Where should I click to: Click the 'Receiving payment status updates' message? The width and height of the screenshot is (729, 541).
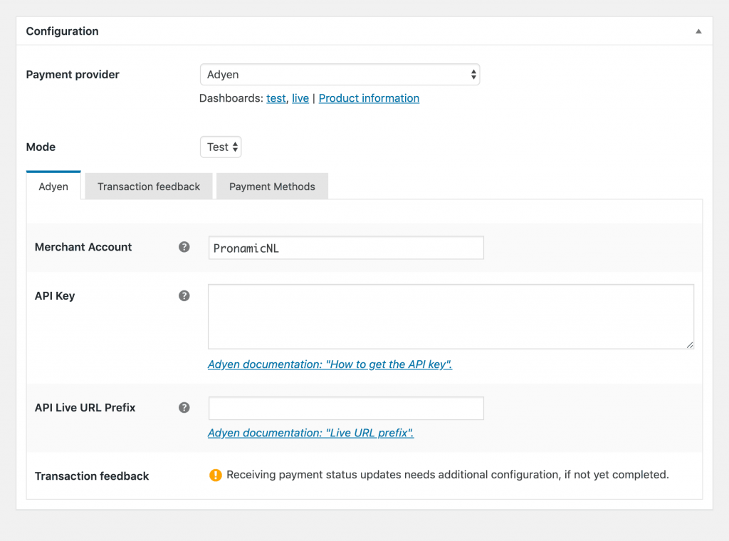coord(448,475)
